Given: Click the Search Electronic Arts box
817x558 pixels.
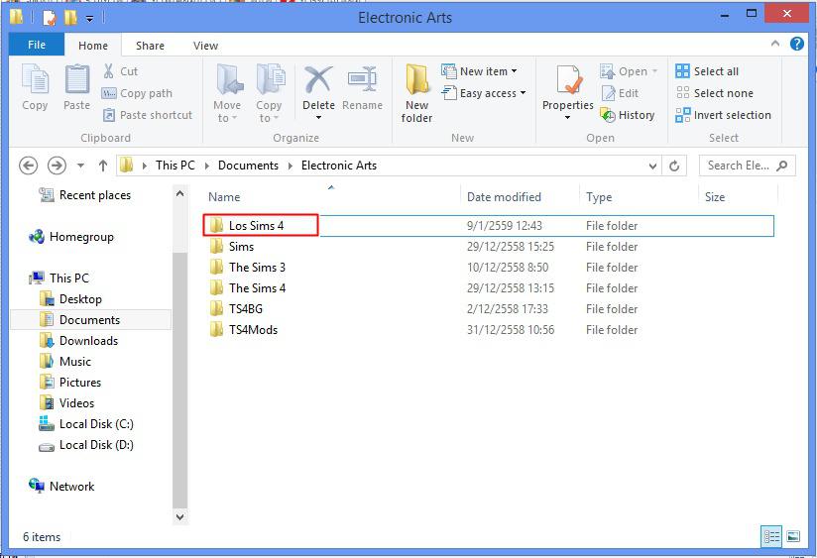Looking at the screenshot, I should pos(748,166).
